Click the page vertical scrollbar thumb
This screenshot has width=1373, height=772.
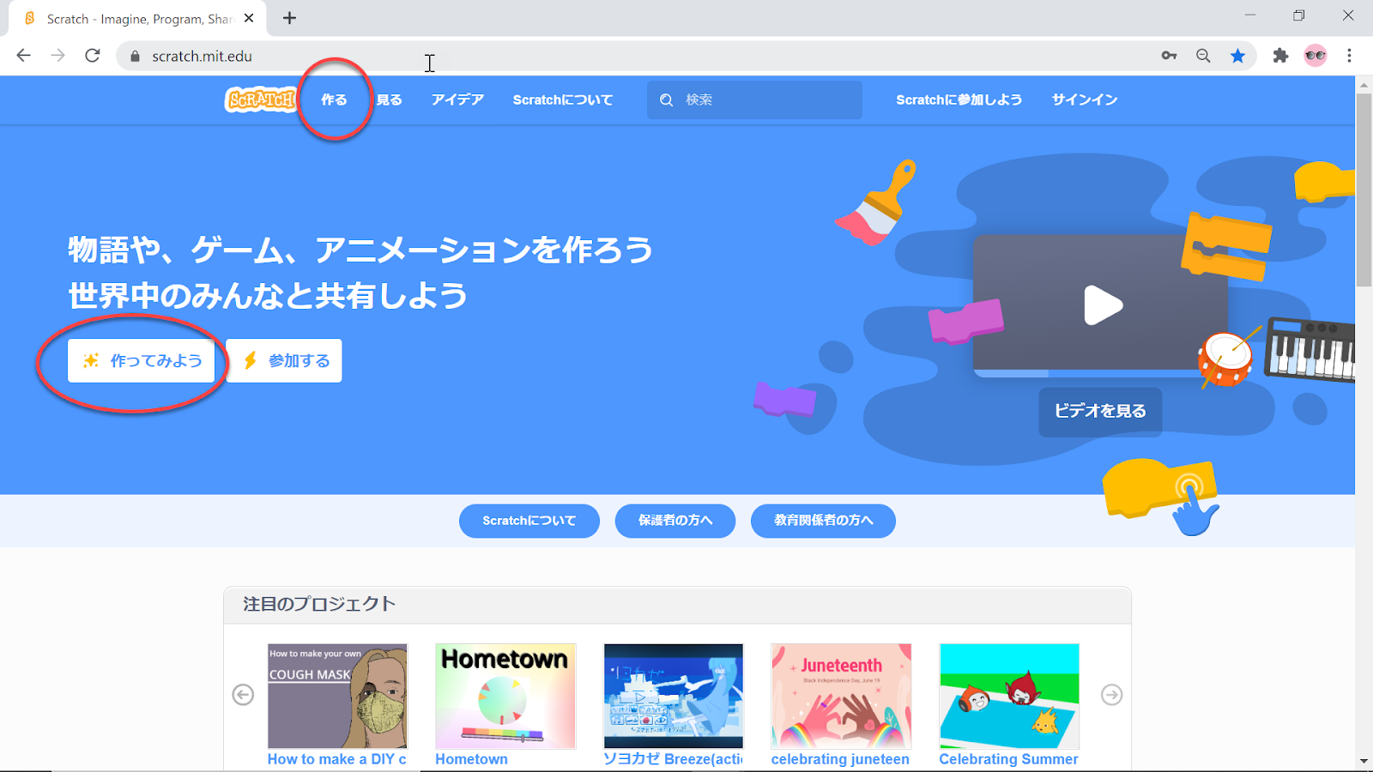coord(1364,190)
